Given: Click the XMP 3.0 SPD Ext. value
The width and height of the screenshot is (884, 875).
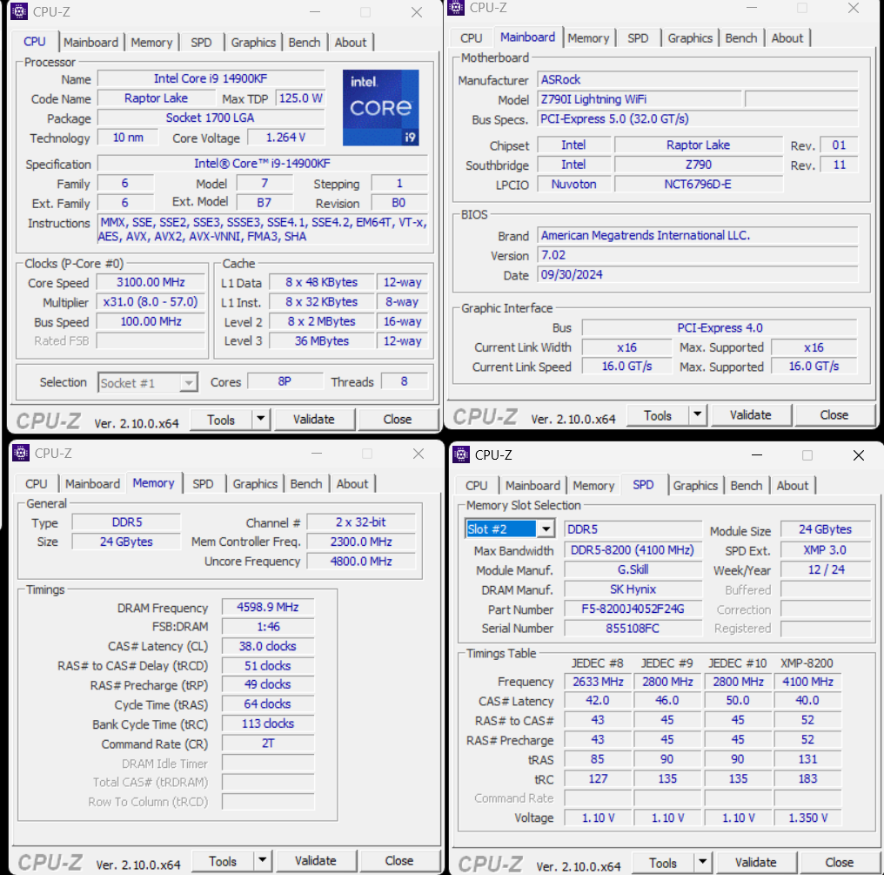Looking at the screenshot, I should tap(826, 550).
